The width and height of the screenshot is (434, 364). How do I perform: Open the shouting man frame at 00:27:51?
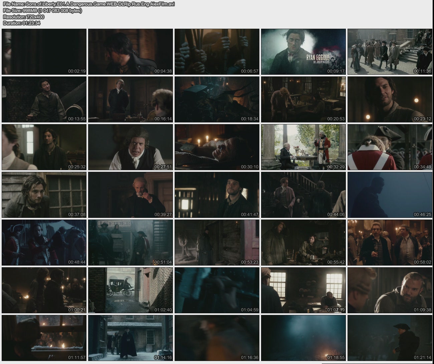click(131, 147)
